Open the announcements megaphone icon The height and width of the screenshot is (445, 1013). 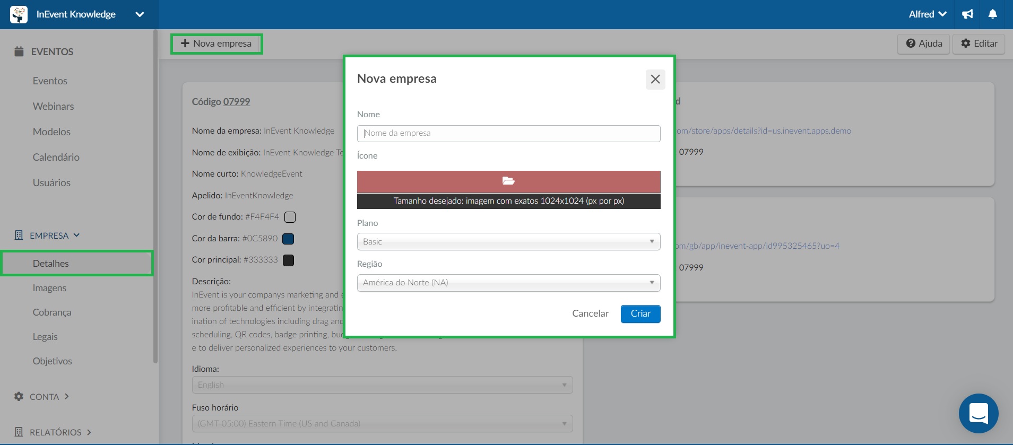pos(967,14)
